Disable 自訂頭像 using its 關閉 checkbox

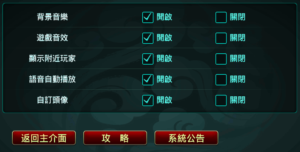(221, 100)
